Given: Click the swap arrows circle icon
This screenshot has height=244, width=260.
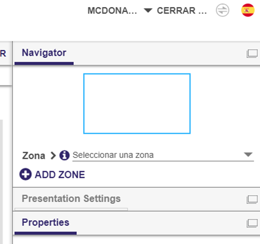Looking at the screenshot, I should 222,11.
